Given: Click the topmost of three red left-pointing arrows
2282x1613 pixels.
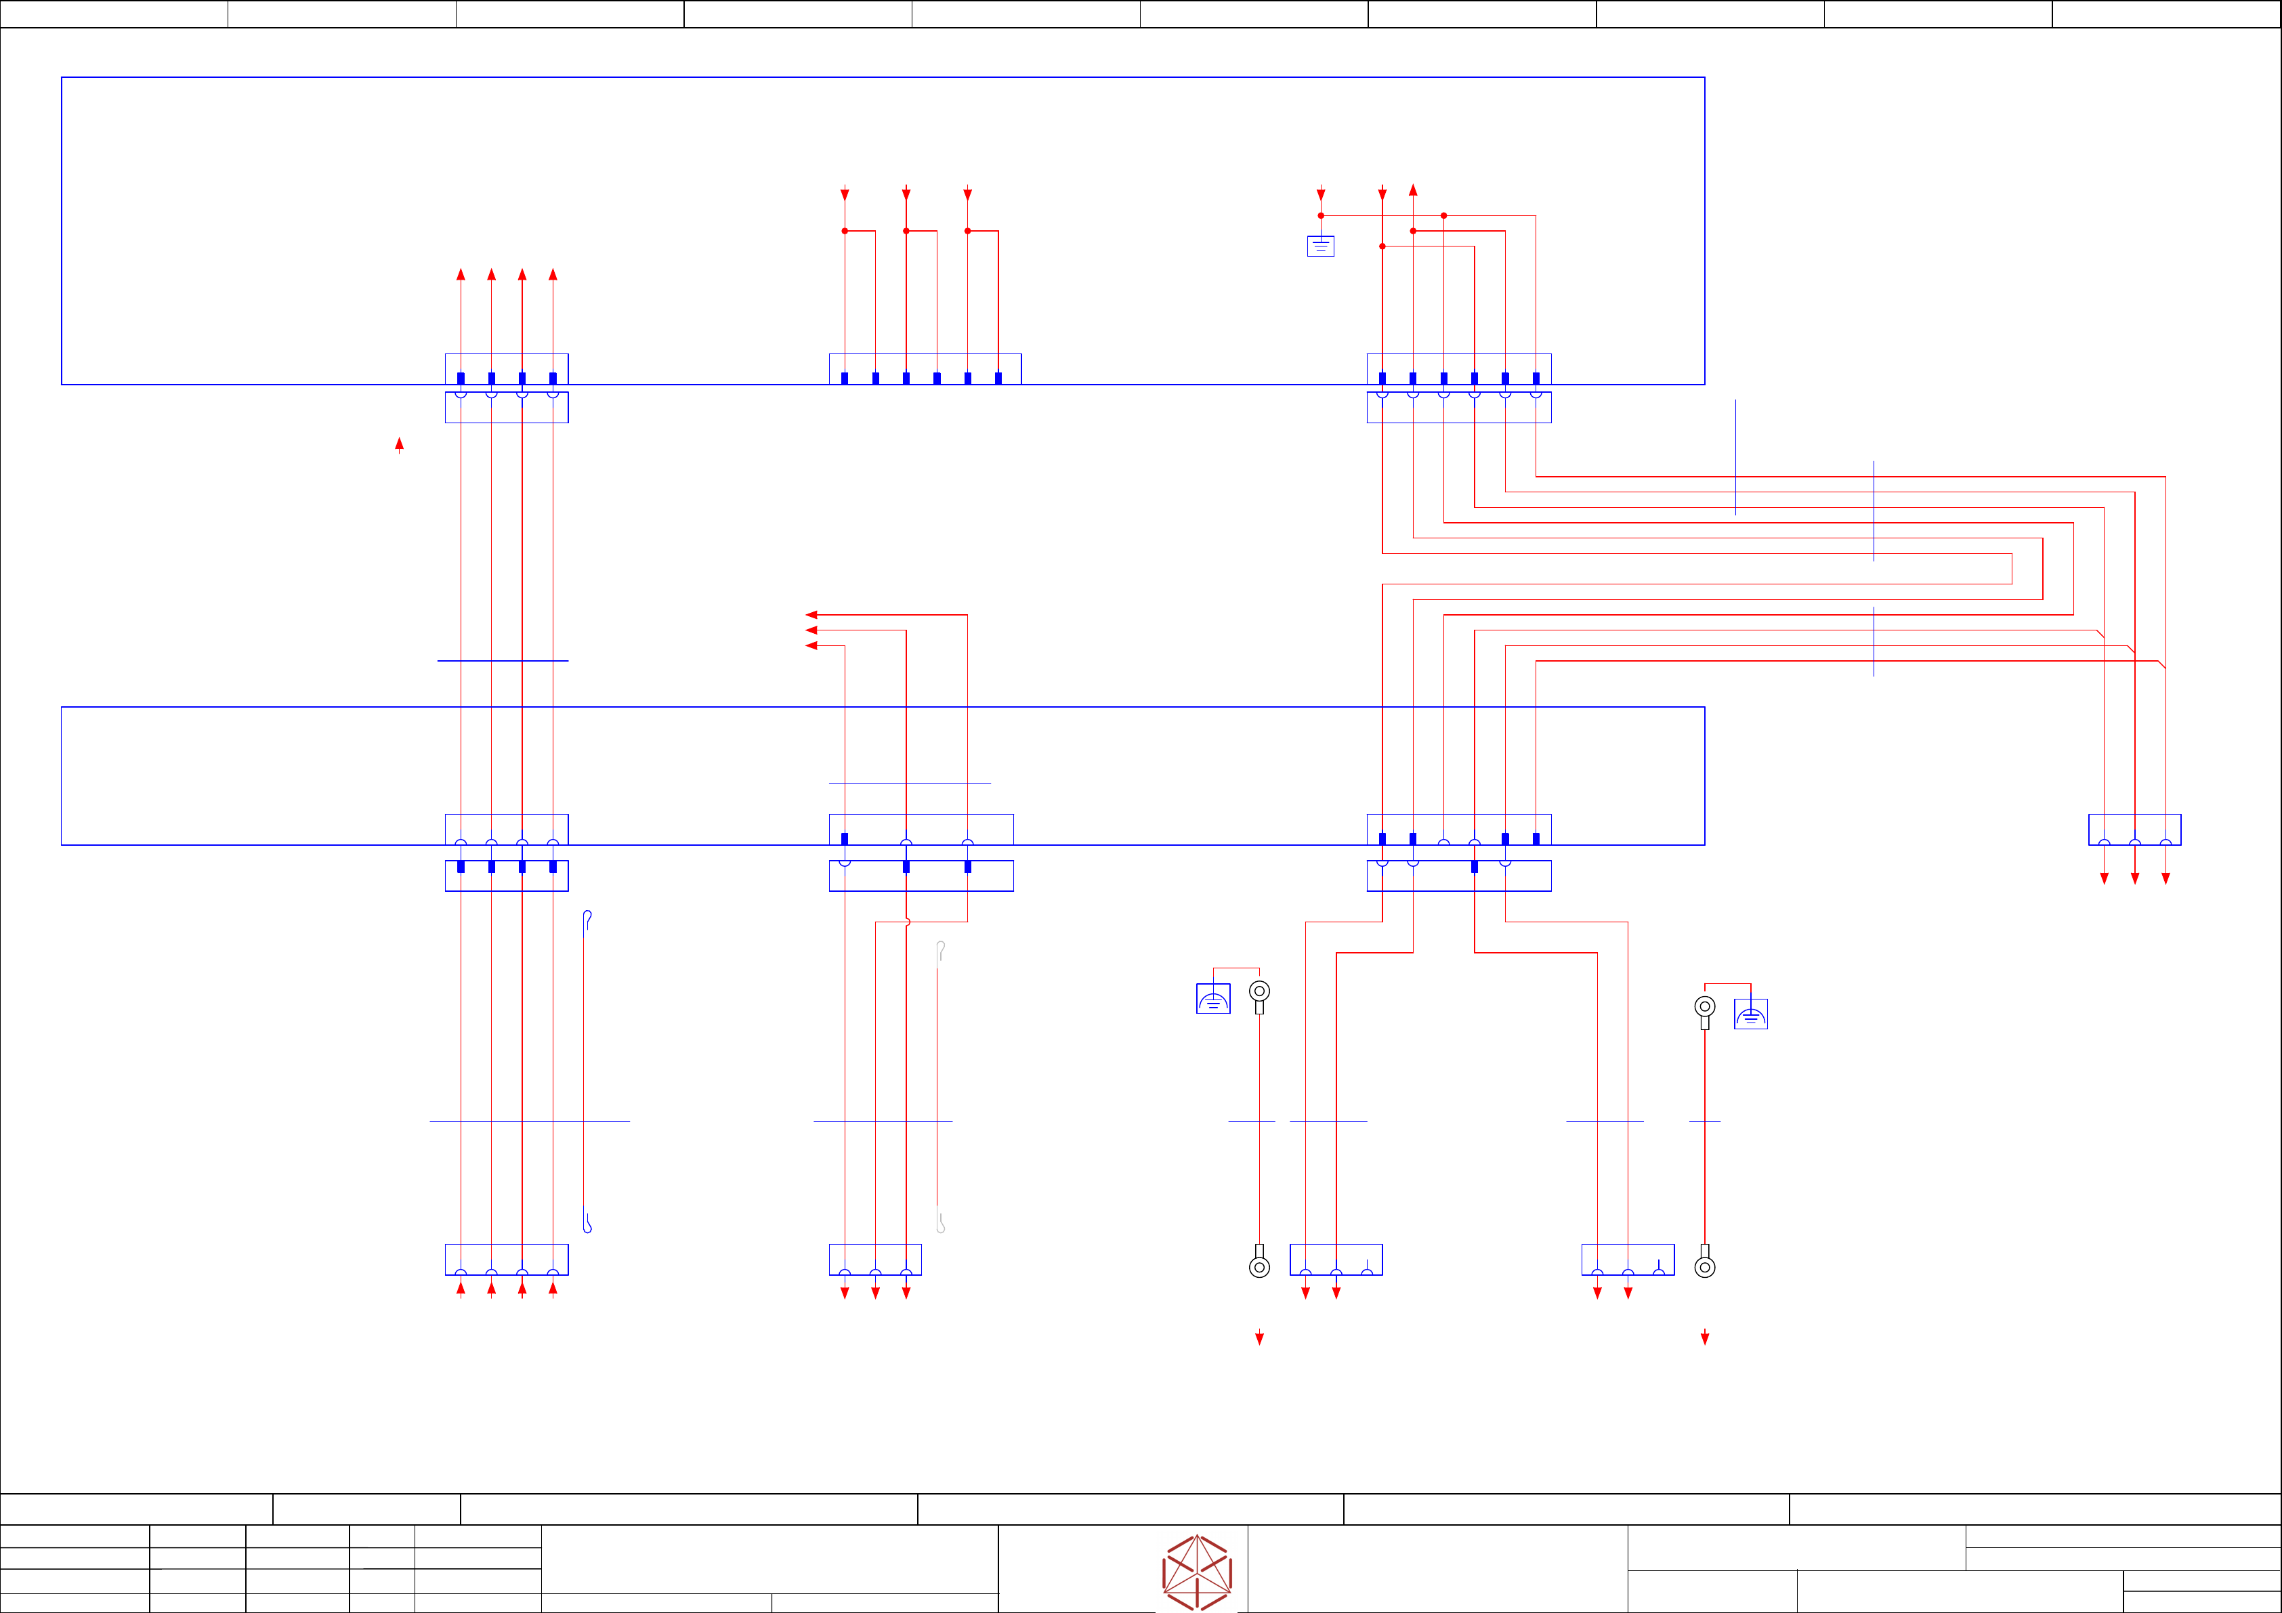Looking at the screenshot, I should (x=811, y=615).
